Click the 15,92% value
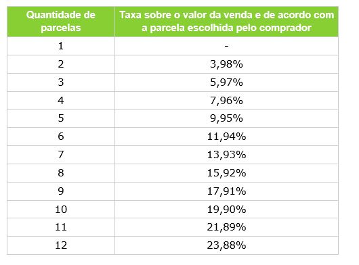Screen dimensions: 359x265 [226, 173]
